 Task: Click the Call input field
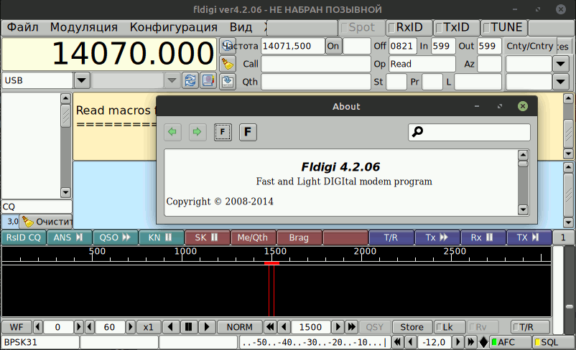coord(316,64)
